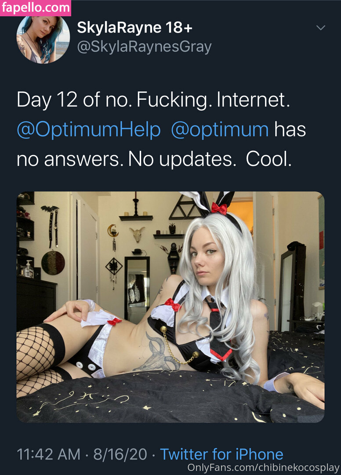Visit the @SkylaRaynesGray handle

point(144,47)
